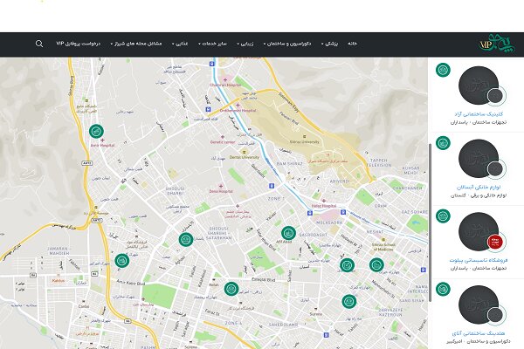524x349 pixels.
Task: Open the فروشگاه تاسیساتی بیلوت listing link
Action: coord(479,260)
